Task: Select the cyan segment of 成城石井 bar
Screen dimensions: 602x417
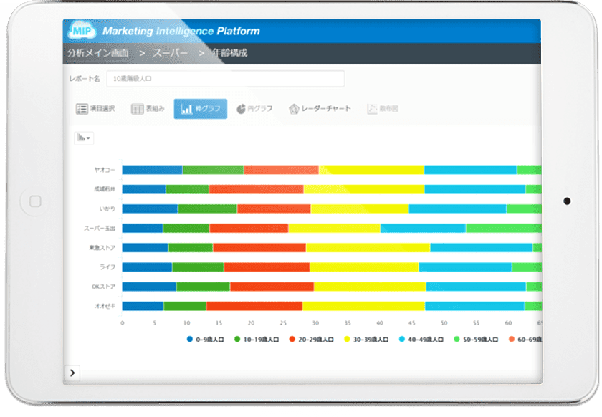Action: click(x=474, y=189)
